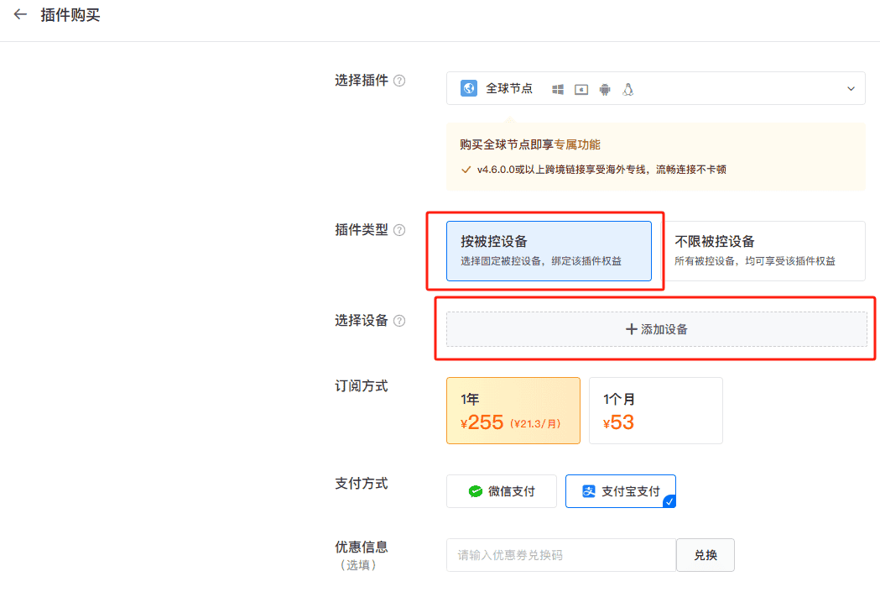Image resolution: width=880 pixels, height=592 pixels.
Task: Select the 1年 ¥255 subscription plan
Action: click(x=513, y=411)
